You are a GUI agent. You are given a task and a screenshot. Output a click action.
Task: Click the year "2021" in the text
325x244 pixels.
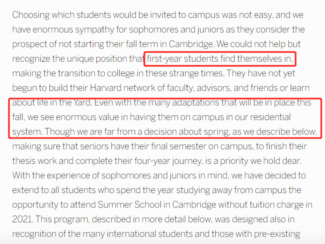click(22, 219)
